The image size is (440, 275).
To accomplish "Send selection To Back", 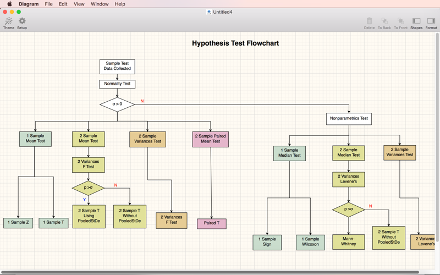I will click(384, 23).
